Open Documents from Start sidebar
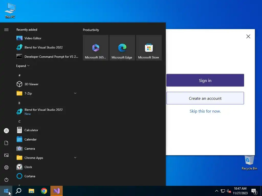The height and width of the screenshot is (196, 262). point(6,143)
